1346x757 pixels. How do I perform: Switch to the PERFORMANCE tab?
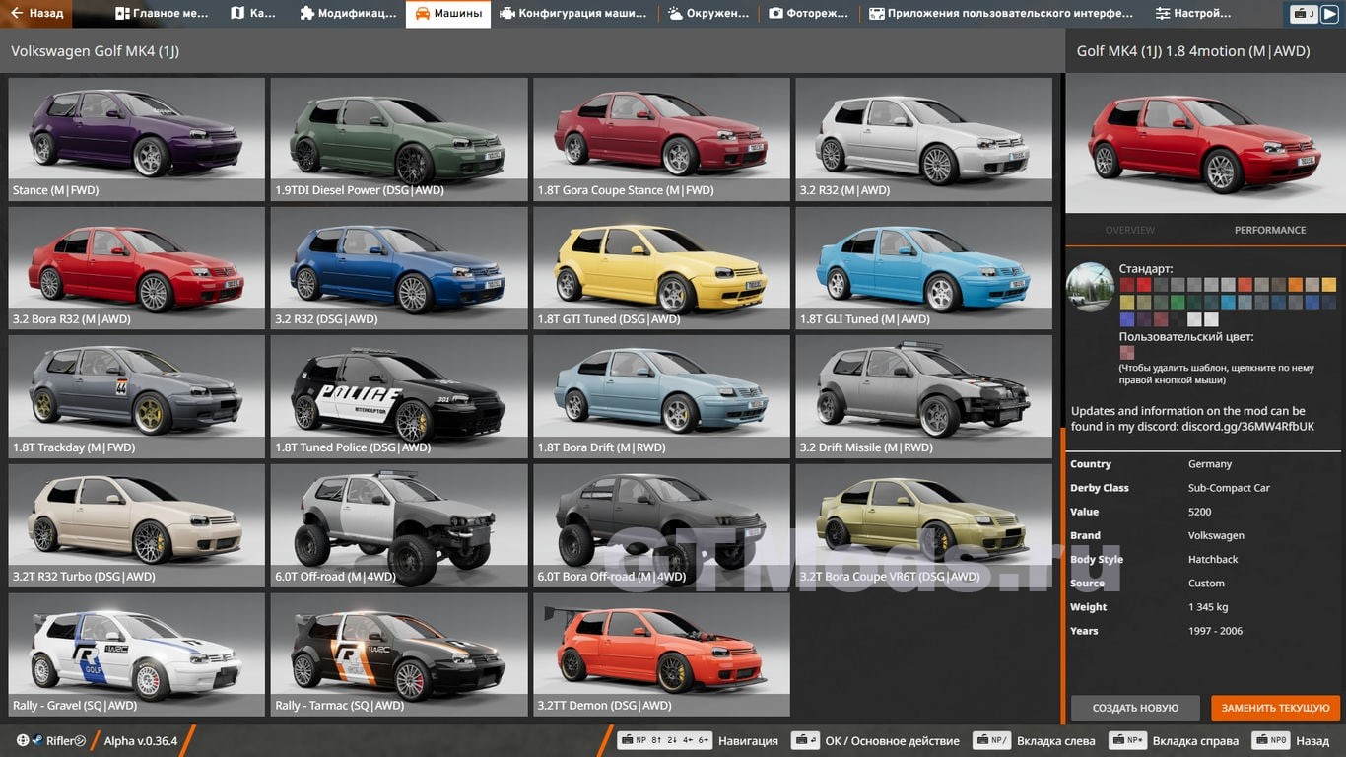(x=1270, y=230)
